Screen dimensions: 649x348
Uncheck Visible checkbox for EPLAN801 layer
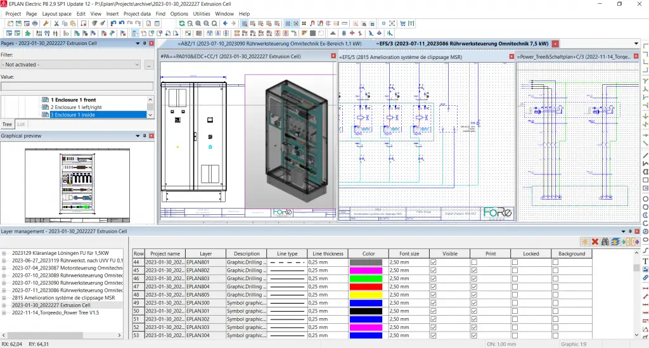click(434, 262)
